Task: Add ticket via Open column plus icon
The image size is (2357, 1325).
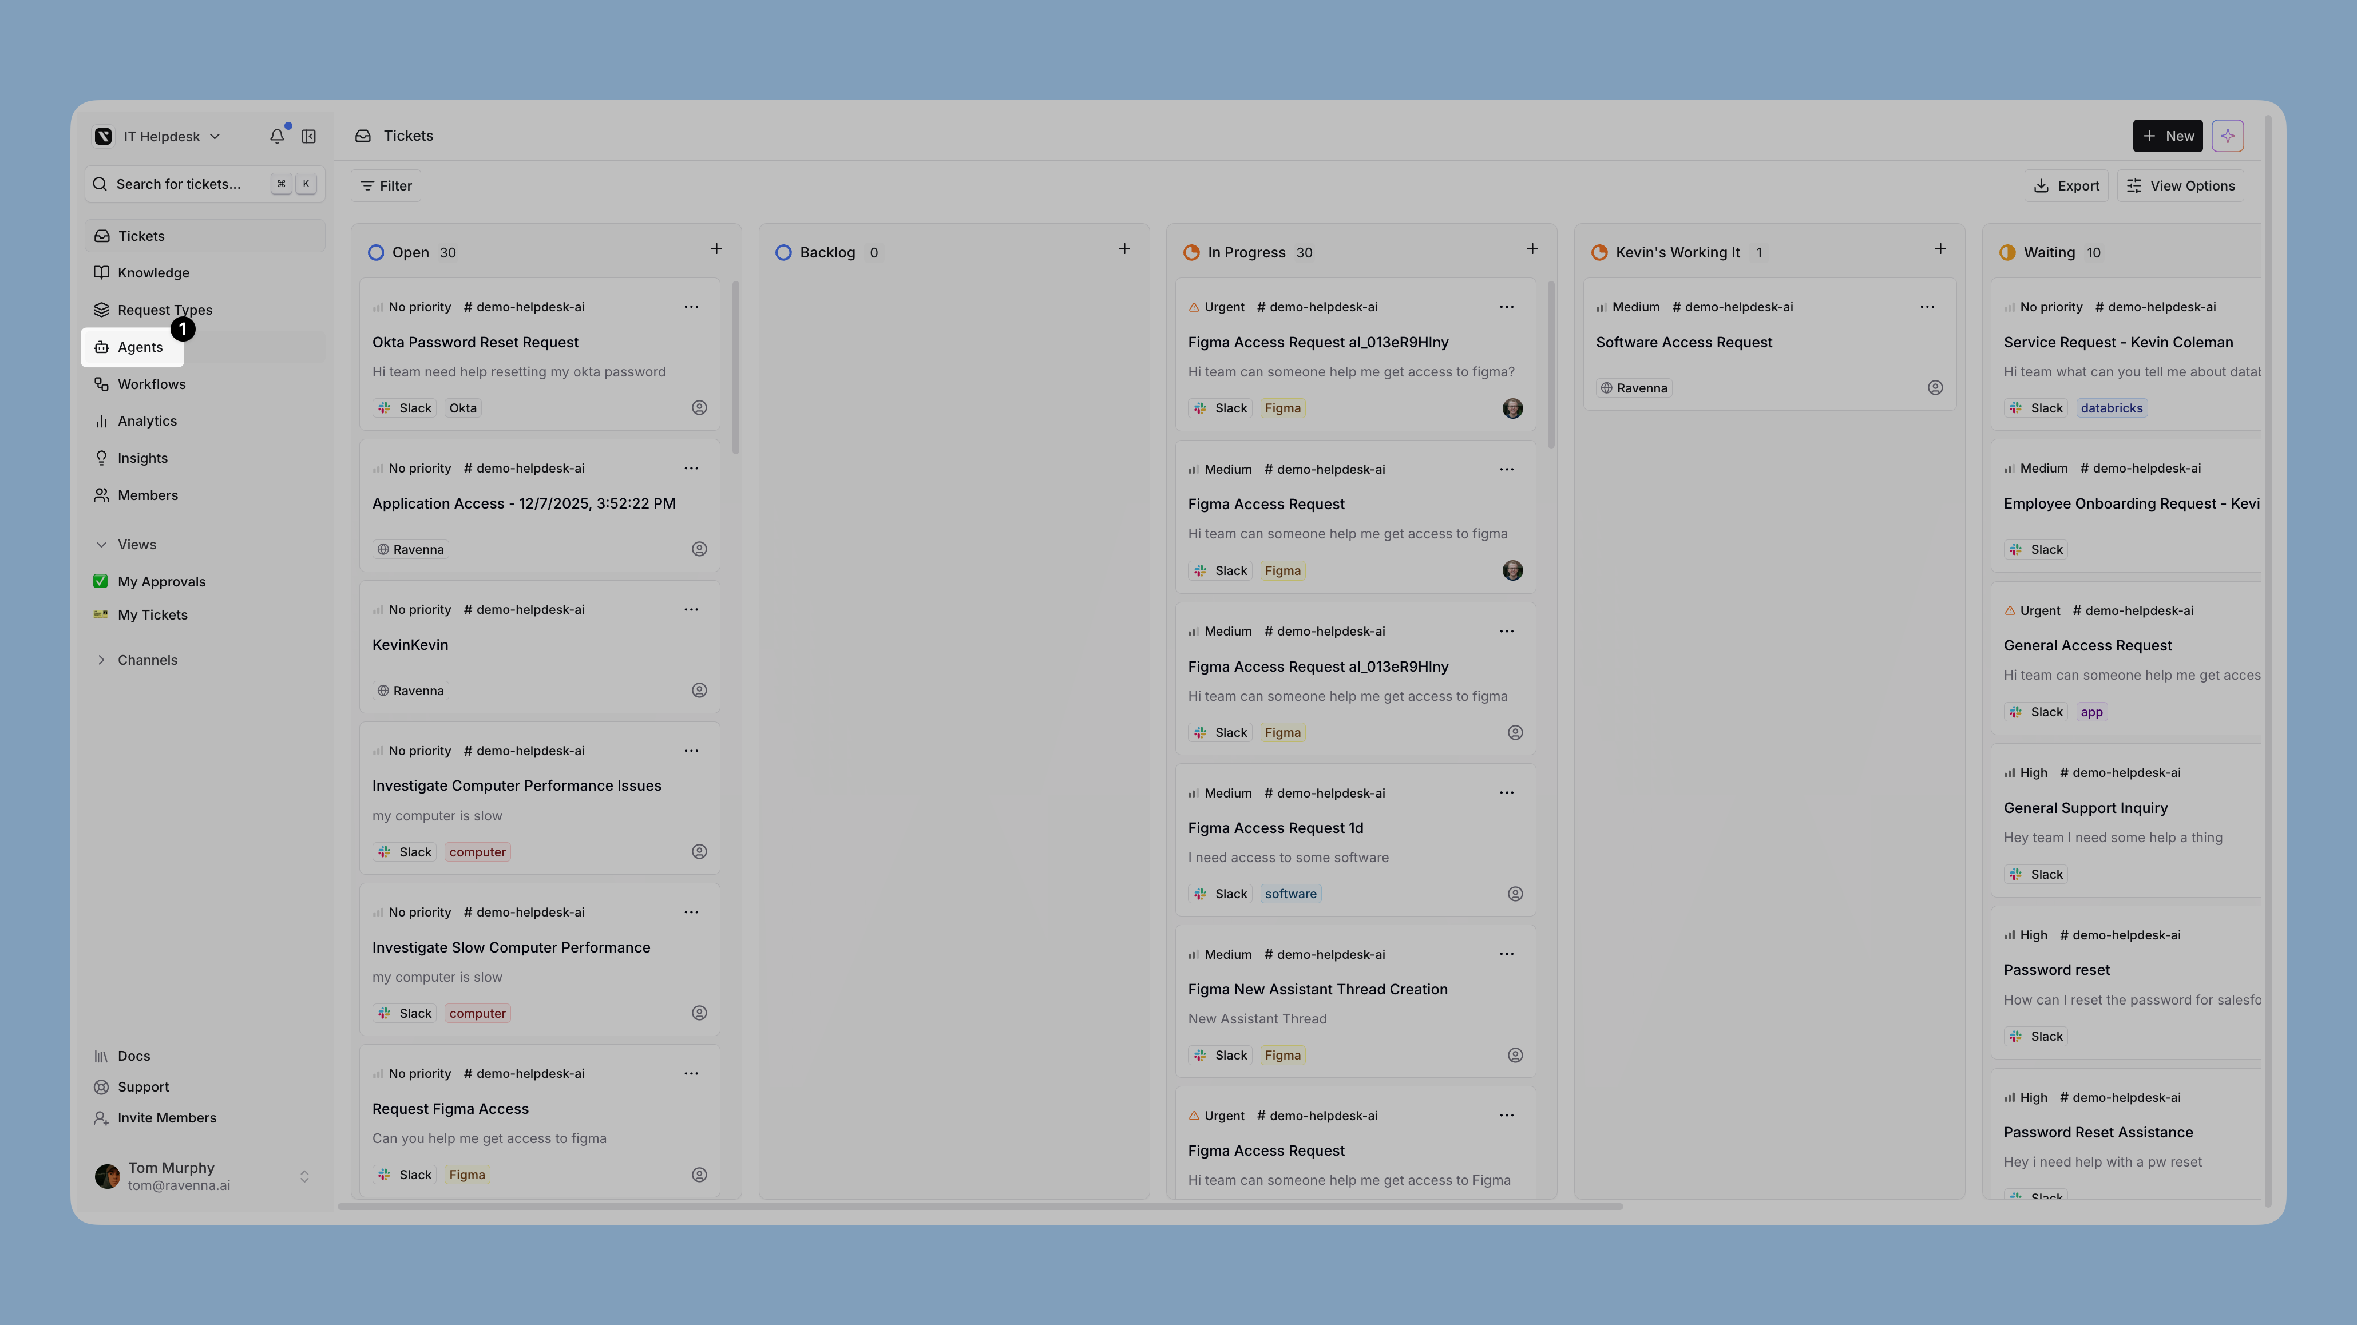Action: click(716, 249)
